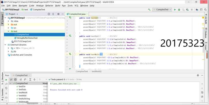Image resolution: width=209 pixels, height=105 pixels.
Task: Click the Stop square in Run panel sidebar
Action: pos(6,93)
